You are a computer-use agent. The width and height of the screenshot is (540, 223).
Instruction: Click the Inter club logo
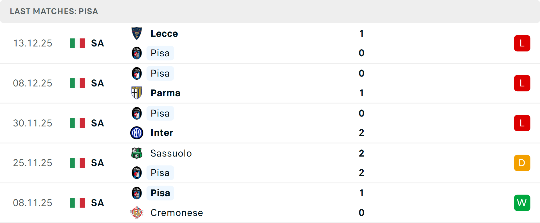137,133
